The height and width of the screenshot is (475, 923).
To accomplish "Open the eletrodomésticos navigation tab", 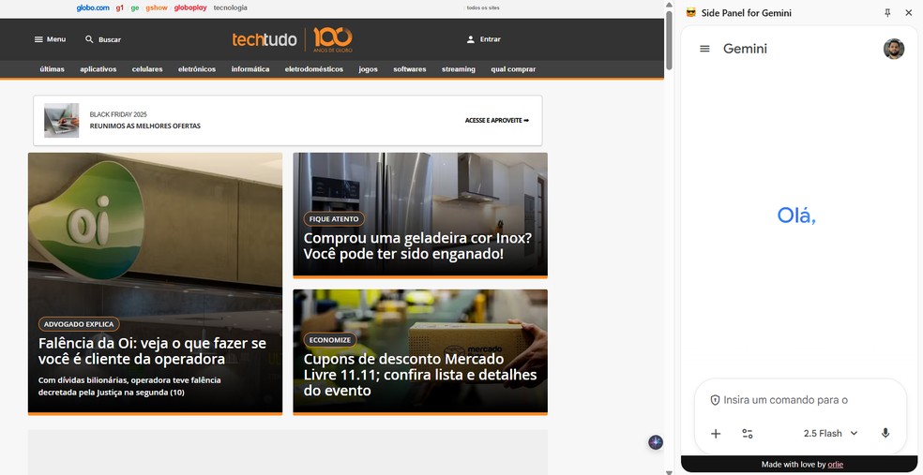I will click(313, 69).
